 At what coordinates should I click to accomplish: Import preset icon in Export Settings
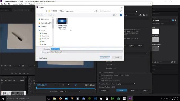click(x=144, y=15)
